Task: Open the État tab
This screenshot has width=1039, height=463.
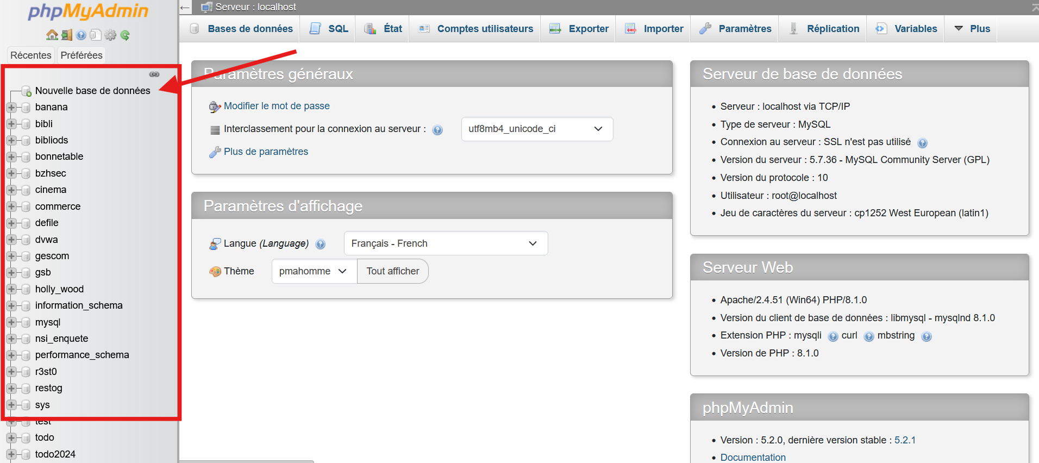Action: [x=383, y=29]
